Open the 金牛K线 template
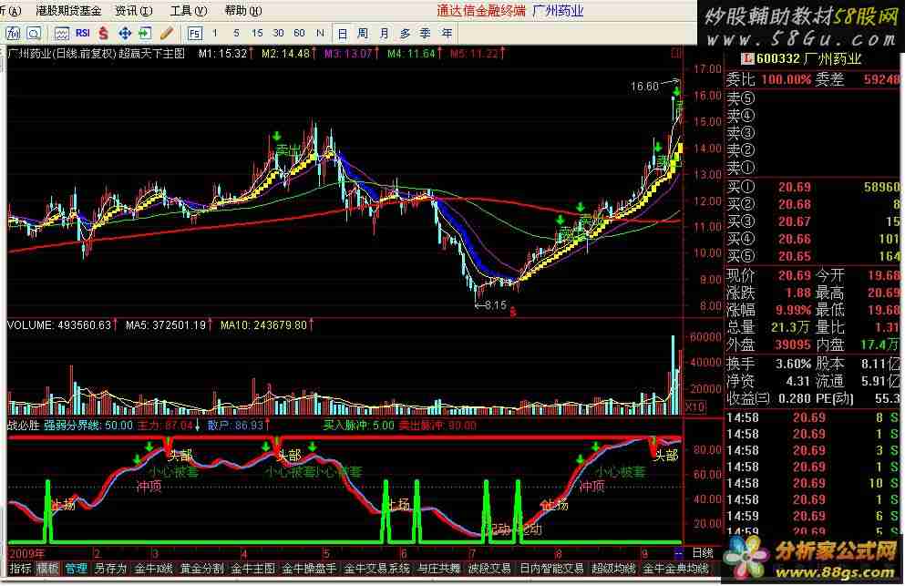This screenshot has width=905, height=586. (x=153, y=569)
